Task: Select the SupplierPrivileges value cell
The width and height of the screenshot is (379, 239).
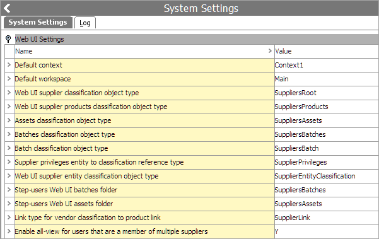Action: (x=326, y=162)
